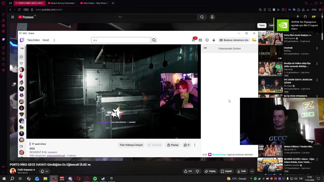Open Twitch panel in Opera sidebar

[x=3, y=39]
